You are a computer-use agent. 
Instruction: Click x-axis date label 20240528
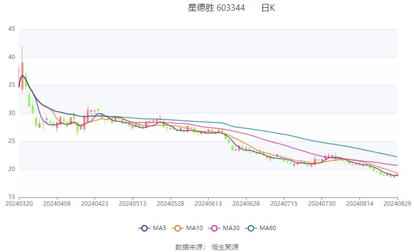click(x=170, y=204)
